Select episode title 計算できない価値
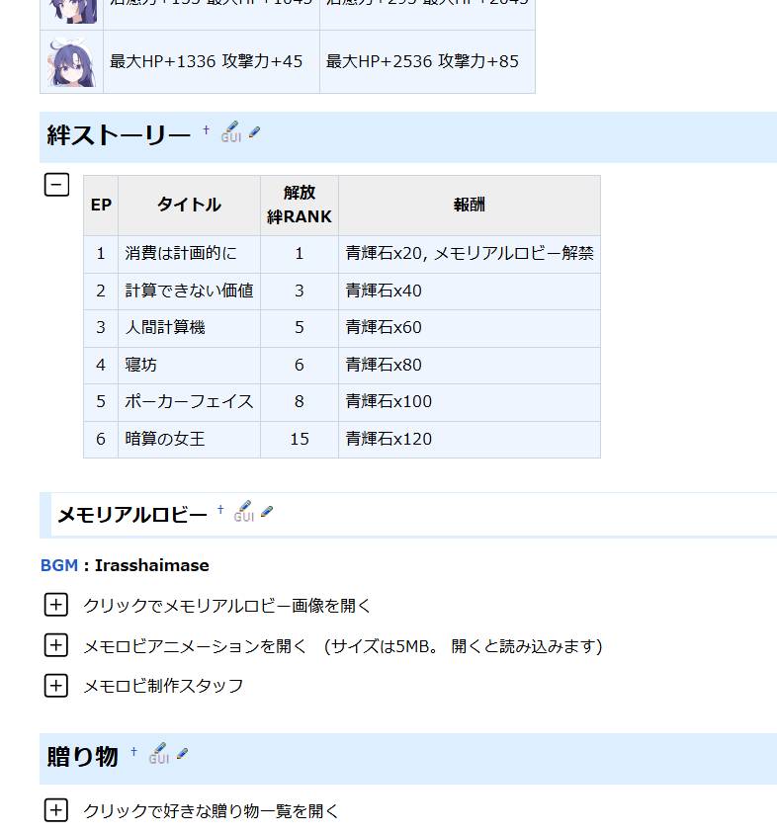The image size is (777, 834). point(189,291)
